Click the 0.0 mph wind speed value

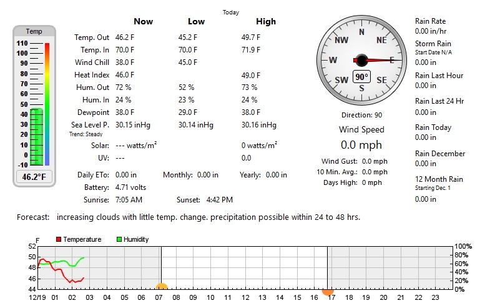coord(361,145)
